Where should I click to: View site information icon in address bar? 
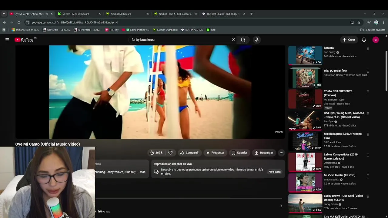pyautogui.click(x=28, y=22)
